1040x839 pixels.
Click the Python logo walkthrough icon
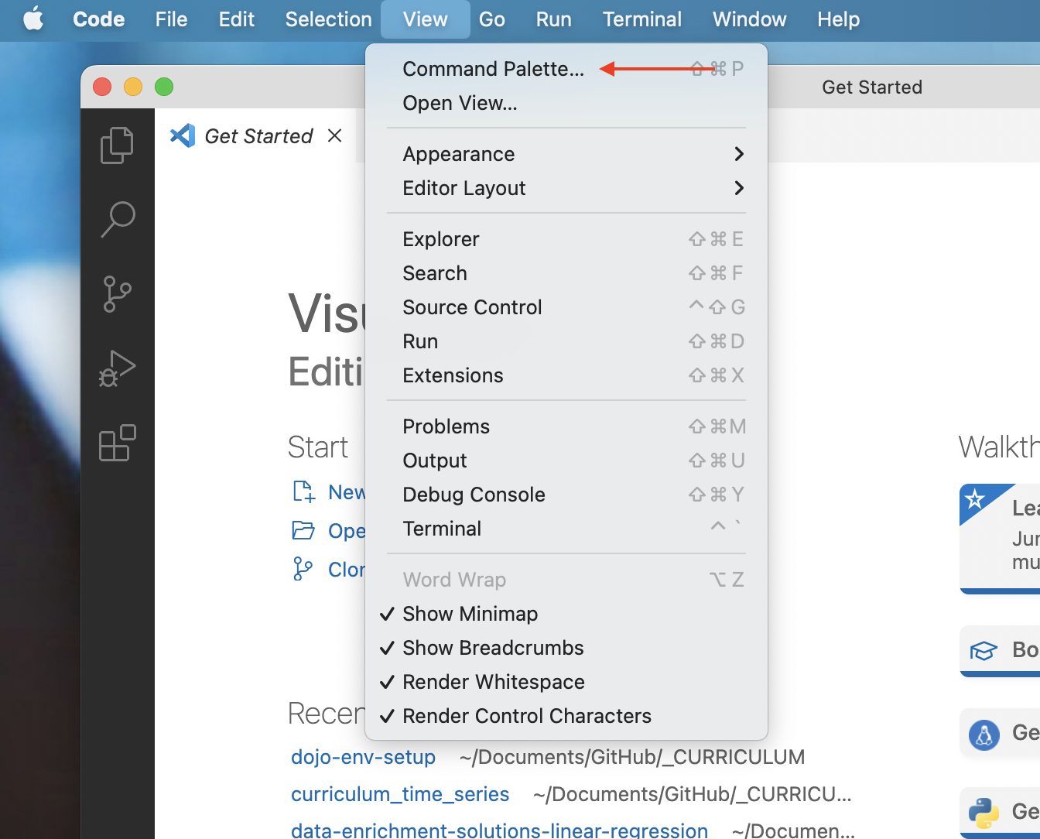point(984,813)
